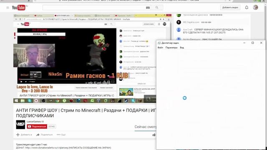Click browser back arrow inside the stream
This screenshot has width=267, height=150.
point(16,20)
